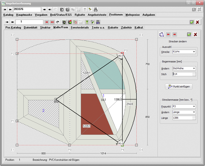
Task: Click the printer icon in the positions toolbar
Action: 98,22
